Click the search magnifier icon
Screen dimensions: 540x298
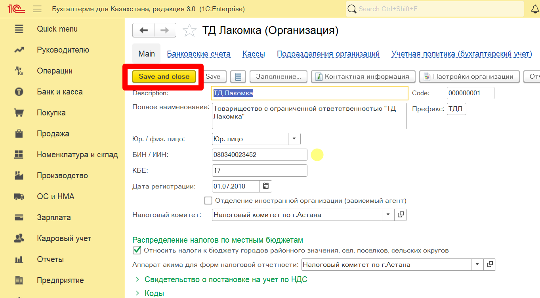click(x=352, y=9)
